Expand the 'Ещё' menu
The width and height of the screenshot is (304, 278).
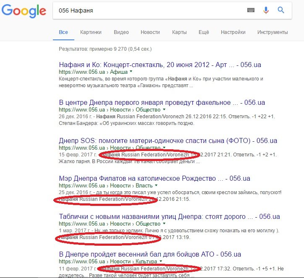click(x=204, y=32)
